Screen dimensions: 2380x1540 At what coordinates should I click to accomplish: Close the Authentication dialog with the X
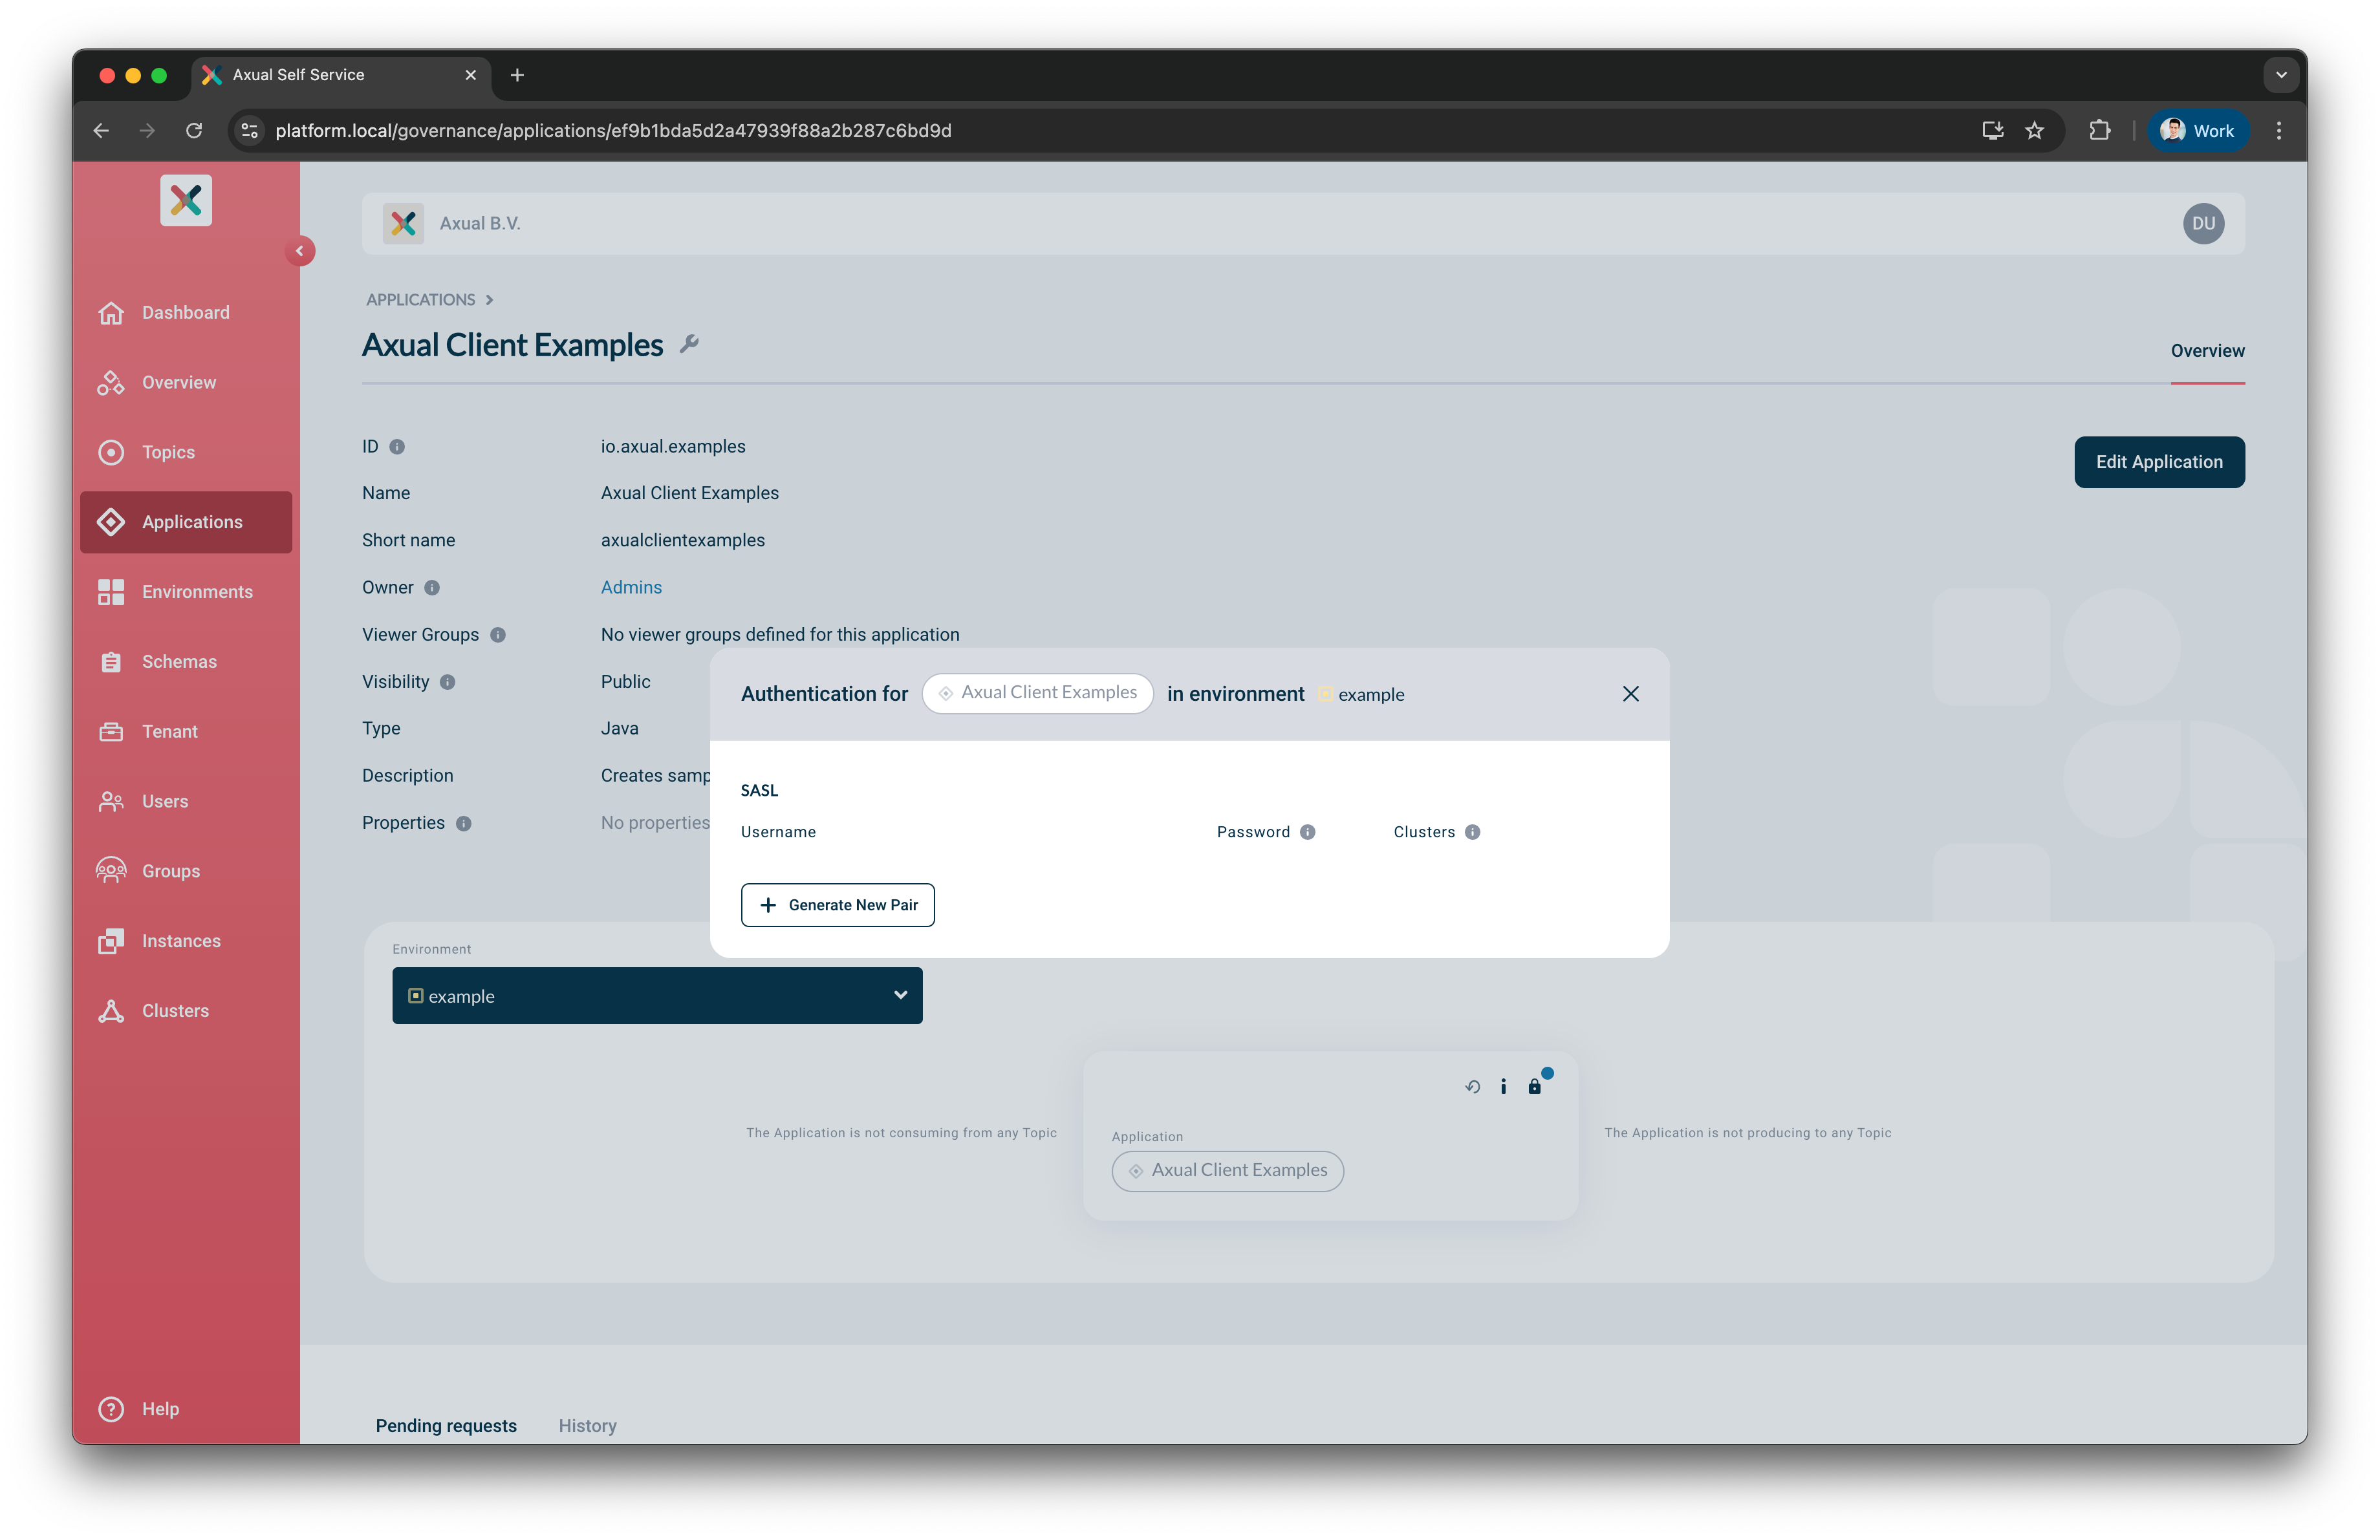[1631, 692]
